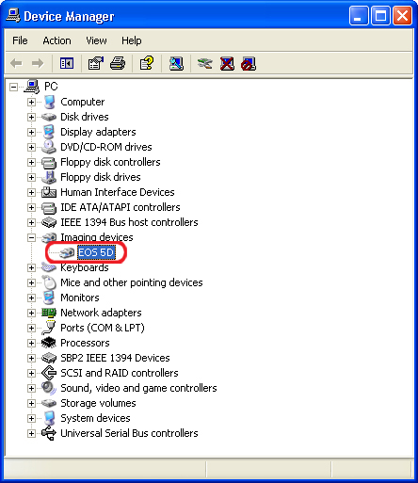The width and height of the screenshot is (418, 483).
Task: Expand Universal Serial Bus controllers node
Action: [x=31, y=433]
